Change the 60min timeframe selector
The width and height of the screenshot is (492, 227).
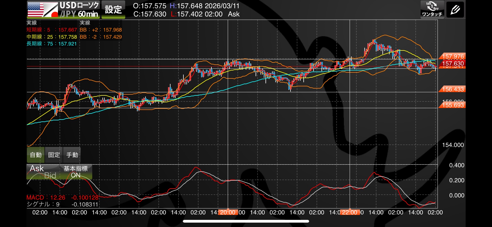(88, 14)
